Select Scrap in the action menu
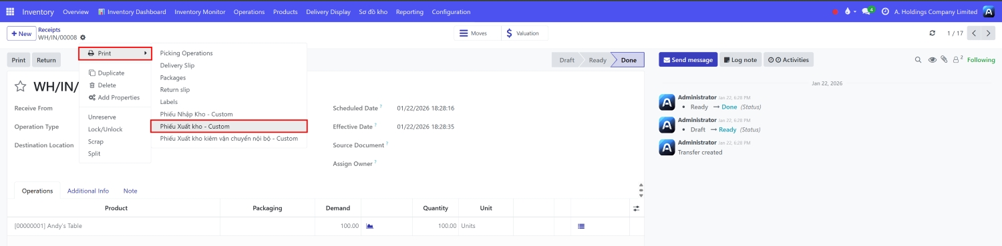This screenshot has width=1002, height=246. (116, 141)
